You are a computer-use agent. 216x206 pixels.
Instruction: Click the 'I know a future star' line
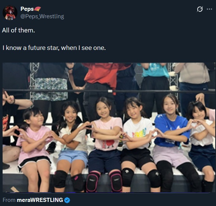coord(54,48)
